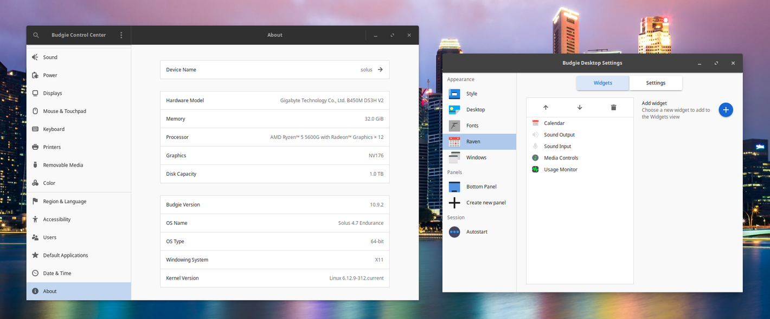770x319 pixels.
Task: Switch to the Settings tab in Raven
Action: click(656, 83)
